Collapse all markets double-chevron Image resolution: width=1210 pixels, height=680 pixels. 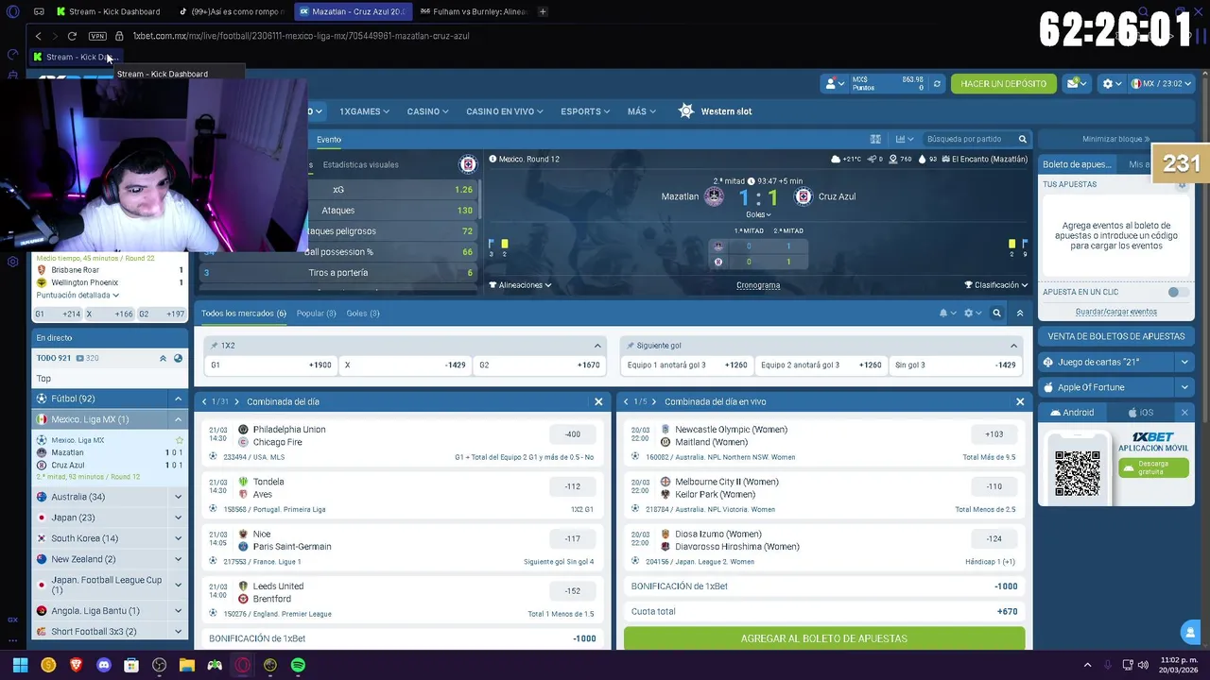point(1019,313)
